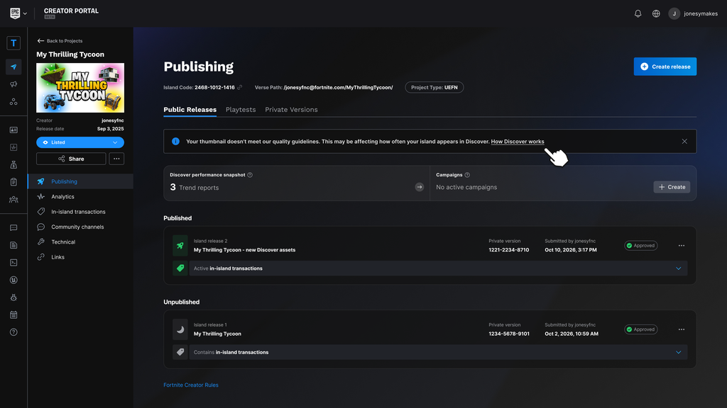Open the language globe menu
Screen dimensions: 727x408
click(x=656, y=13)
